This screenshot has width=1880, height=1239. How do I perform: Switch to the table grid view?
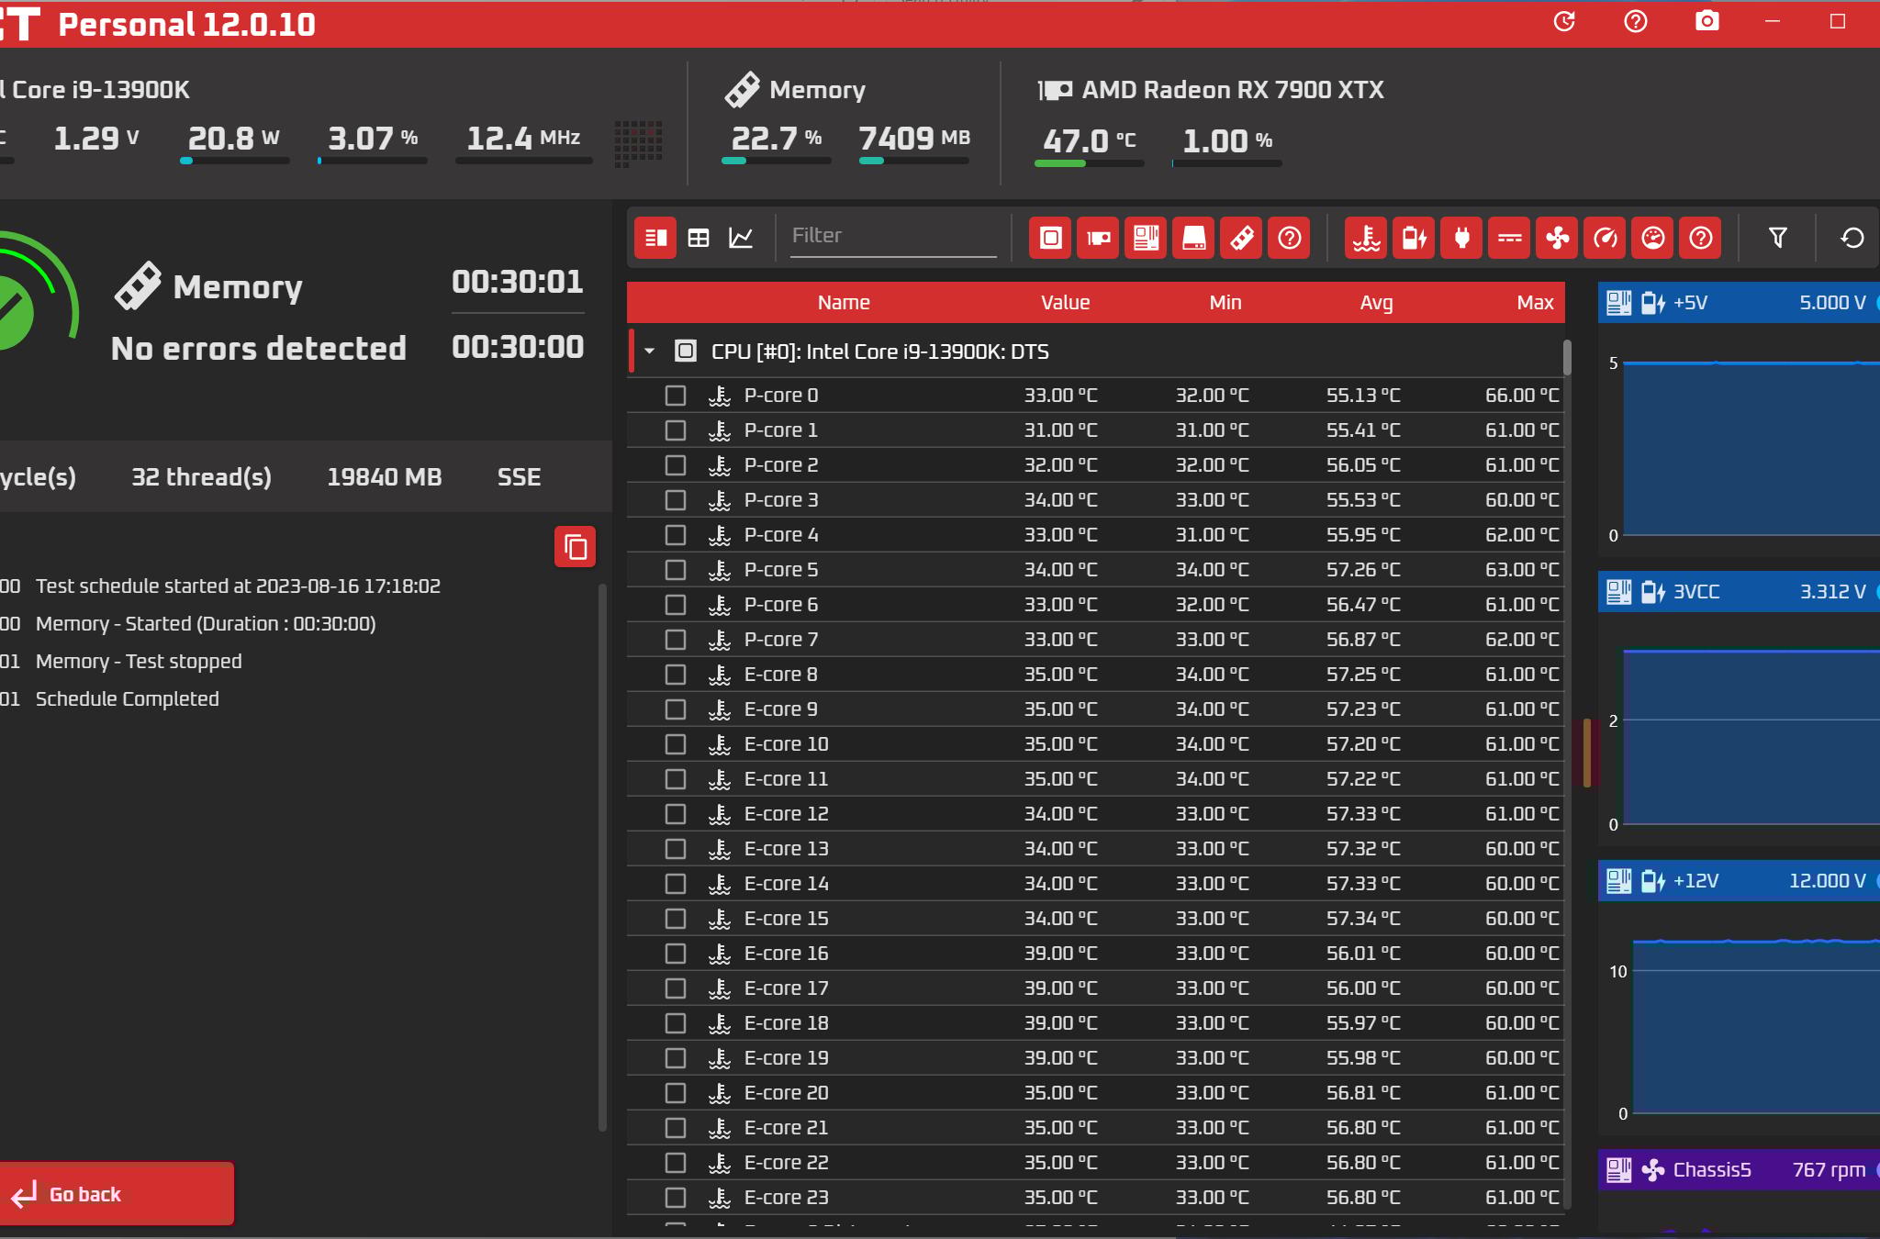click(699, 239)
